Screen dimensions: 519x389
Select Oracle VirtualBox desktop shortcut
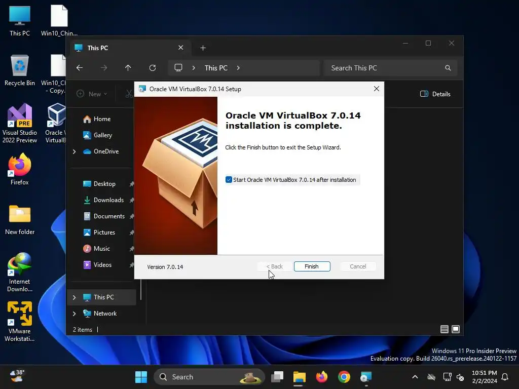click(x=56, y=123)
